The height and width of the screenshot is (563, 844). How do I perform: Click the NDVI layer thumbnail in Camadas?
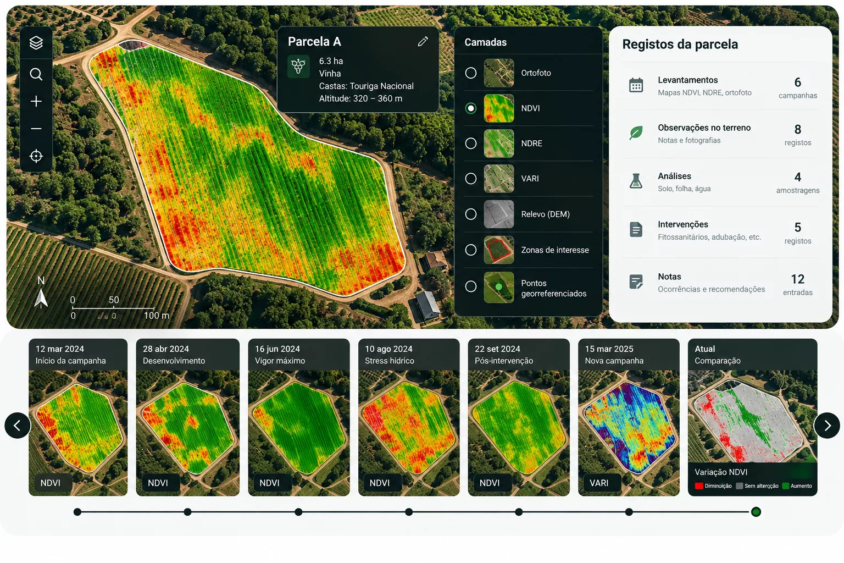coord(499,108)
